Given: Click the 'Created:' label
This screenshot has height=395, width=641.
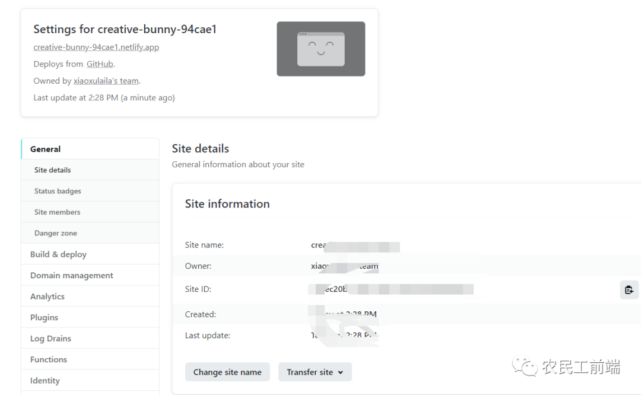Looking at the screenshot, I should (x=201, y=314).
